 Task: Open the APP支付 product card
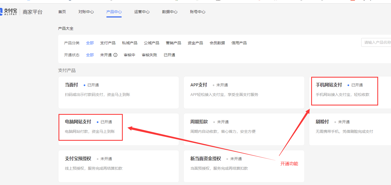[x=244, y=92]
